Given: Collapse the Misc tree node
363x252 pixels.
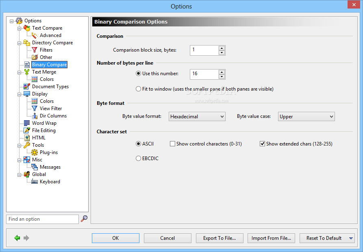Looking at the screenshot, I should [x=19, y=160].
